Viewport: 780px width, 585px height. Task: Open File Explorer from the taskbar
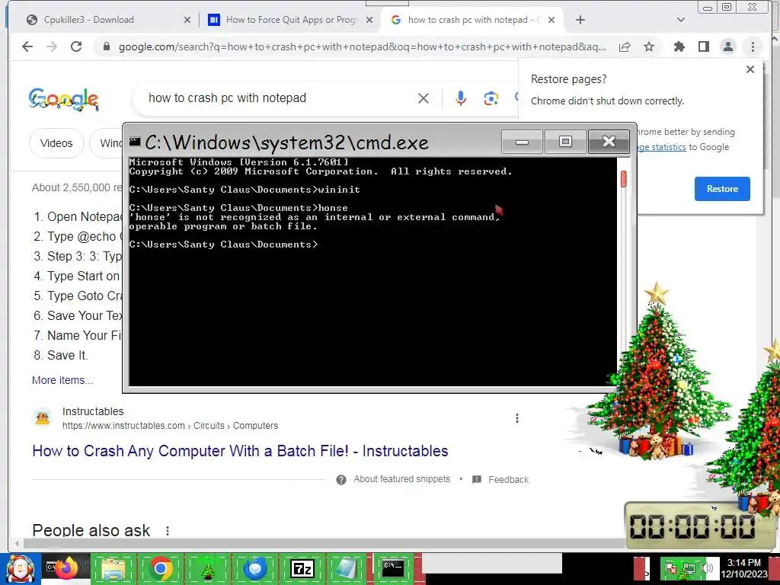[113, 568]
